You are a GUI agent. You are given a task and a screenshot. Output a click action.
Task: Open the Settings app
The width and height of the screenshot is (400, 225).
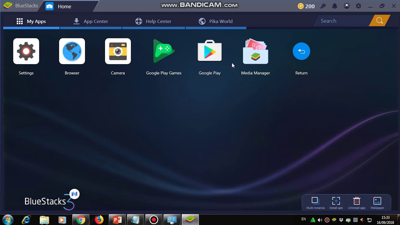click(26, 51)
